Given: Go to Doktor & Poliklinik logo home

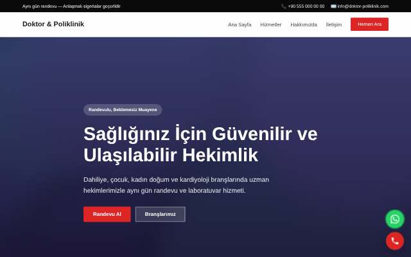Looking at the screenshot, I should pyautogui.click(x=53, y=24).
